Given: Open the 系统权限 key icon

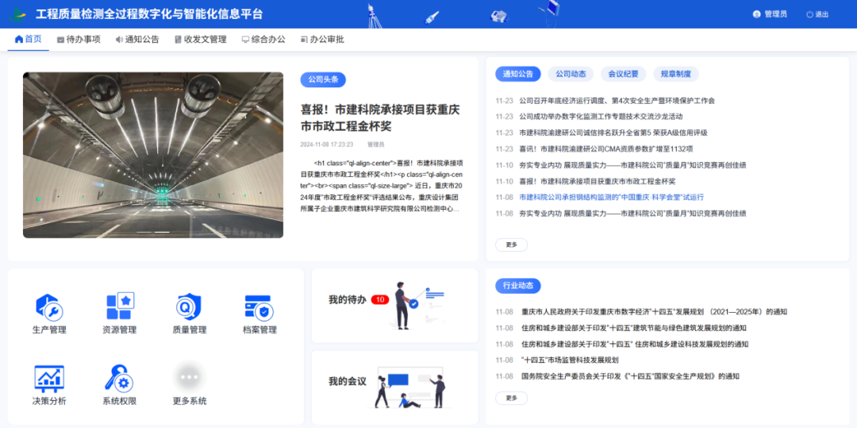Looking at the screenshot, I should [x=119, y=378].
